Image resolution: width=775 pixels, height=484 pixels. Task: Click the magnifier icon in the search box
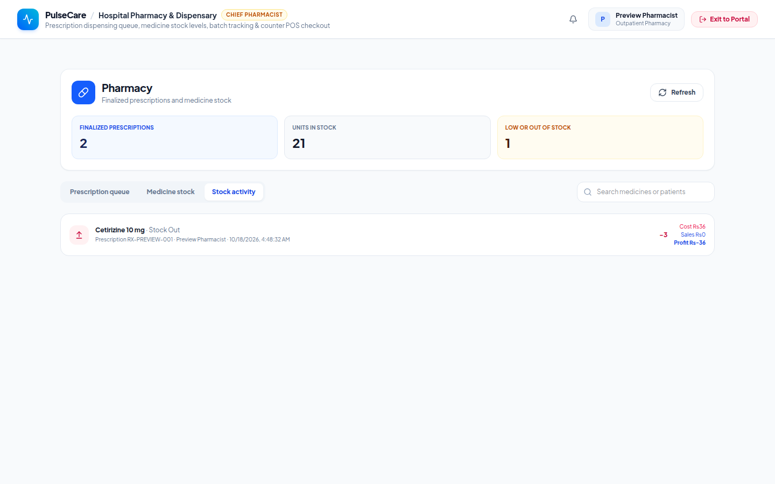[588, 192]
